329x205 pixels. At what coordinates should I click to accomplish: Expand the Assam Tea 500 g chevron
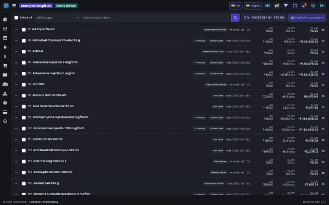[x=16, y=183]
